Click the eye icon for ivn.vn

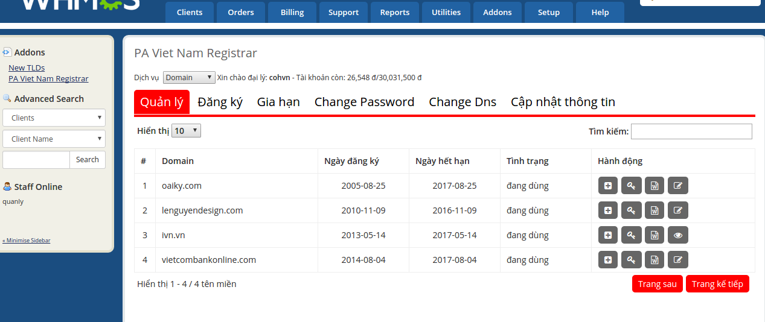point(678,235)
